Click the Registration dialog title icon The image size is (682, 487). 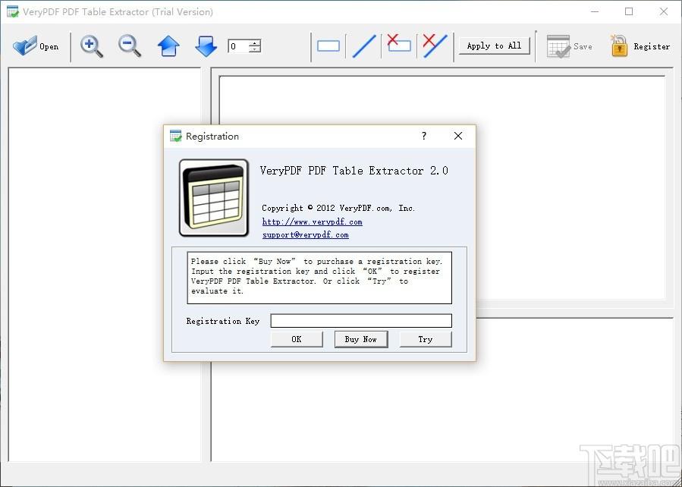pyautogui.click(x=176, y=136)
